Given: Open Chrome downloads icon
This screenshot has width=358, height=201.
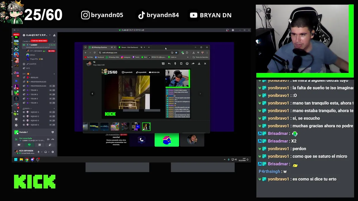Looking at the screenshot, I should click(194, 52).
